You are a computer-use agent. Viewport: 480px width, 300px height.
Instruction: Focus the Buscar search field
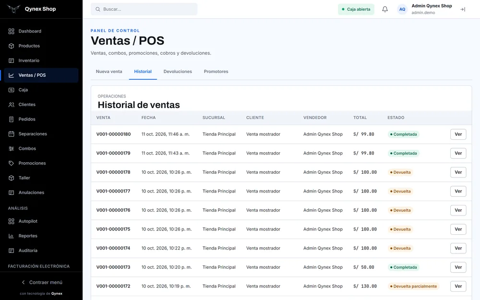pyautogui.click(x=144, y=9)
